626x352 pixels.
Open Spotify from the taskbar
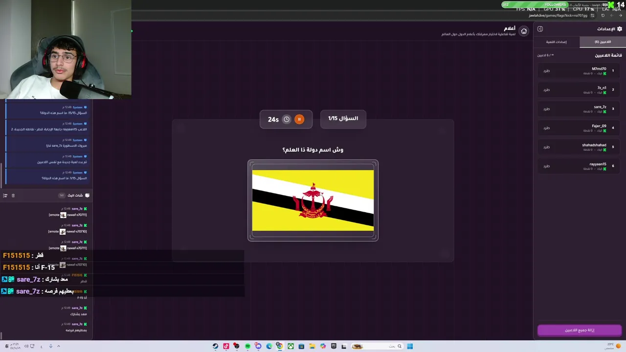[x=247, y=346]
